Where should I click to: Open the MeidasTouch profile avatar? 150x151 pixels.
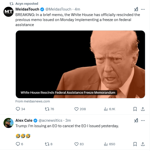coord(9,12)
